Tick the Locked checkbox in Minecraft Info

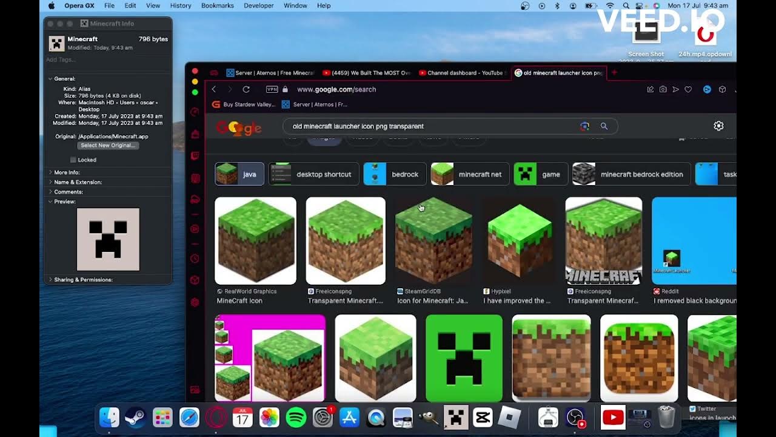[x=73, y=160]
